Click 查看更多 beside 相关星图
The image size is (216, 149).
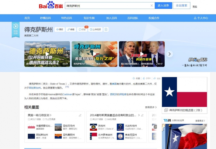click(x=151, y=107)
